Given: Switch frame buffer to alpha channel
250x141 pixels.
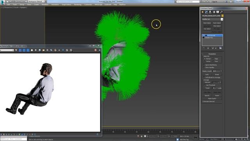Looking at the screenshot, I should click(32, 50).
